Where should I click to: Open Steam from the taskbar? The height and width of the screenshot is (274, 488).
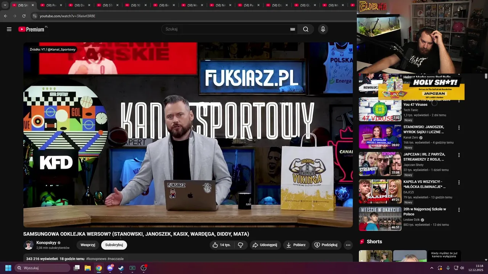[x=121, y=268]
